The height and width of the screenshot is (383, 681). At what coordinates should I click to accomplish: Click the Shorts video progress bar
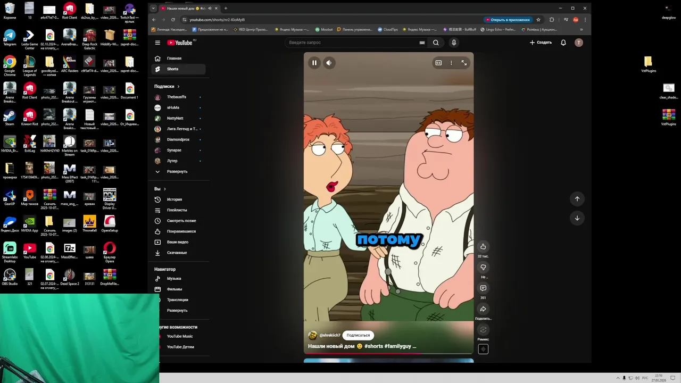click(x=388, y=353)
